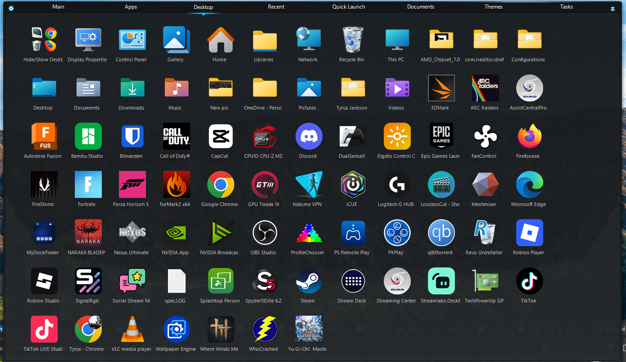Open the spec.LOG file
The image size is (626, 362).
pyautogui.click(x=176, y=281)
